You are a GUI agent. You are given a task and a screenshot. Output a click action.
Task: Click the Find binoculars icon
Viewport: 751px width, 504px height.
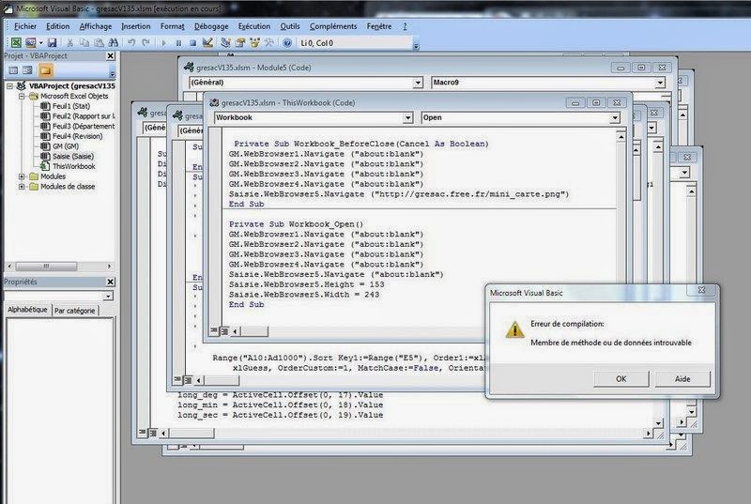[x=114, y=42]
